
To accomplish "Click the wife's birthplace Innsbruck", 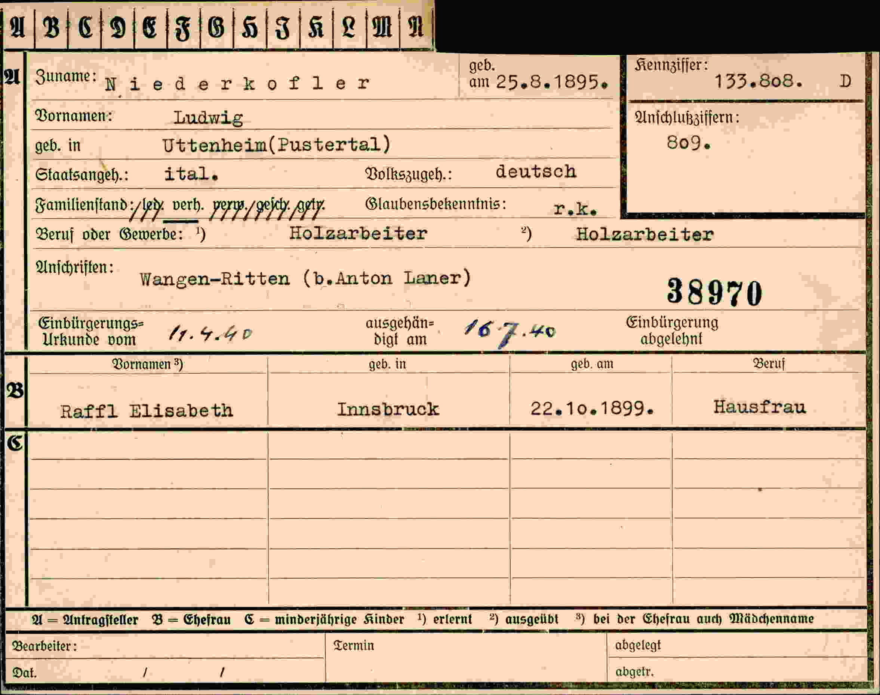I will (x=388, y=410).
